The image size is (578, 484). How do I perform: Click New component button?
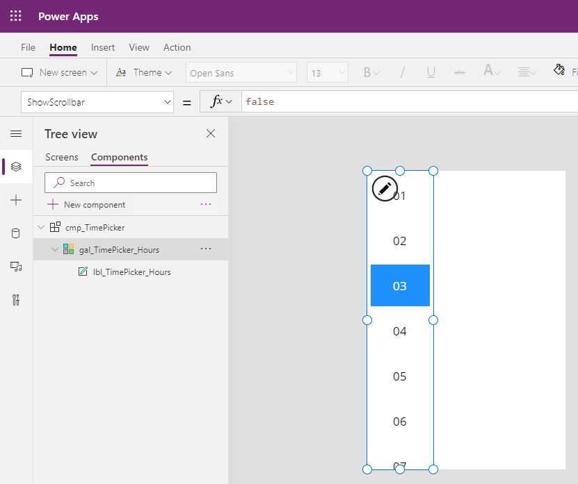[87, 204]
